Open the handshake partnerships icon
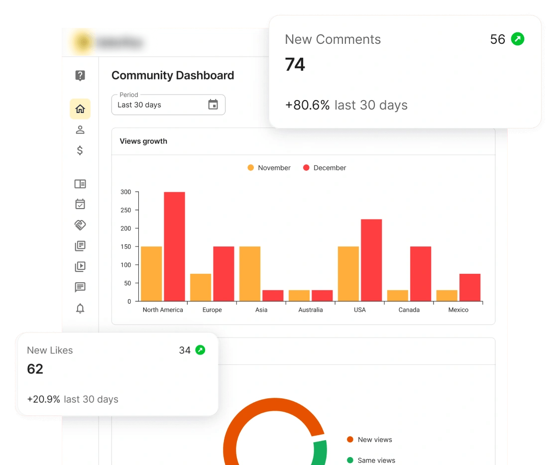This screenshot has height=465, width=559. click(80, 225)
